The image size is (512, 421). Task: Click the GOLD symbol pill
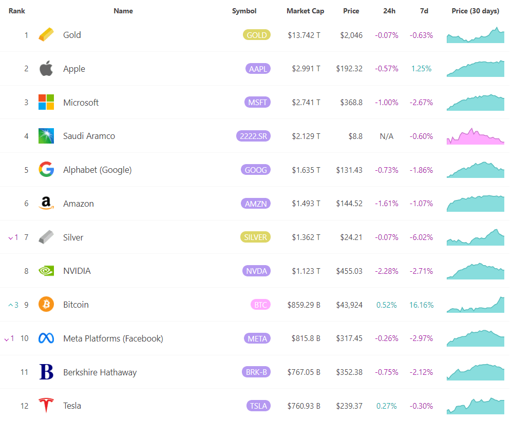pos(256,34)
